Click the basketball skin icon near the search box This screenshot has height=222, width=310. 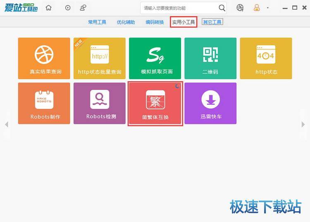click(x=240, y=8)
